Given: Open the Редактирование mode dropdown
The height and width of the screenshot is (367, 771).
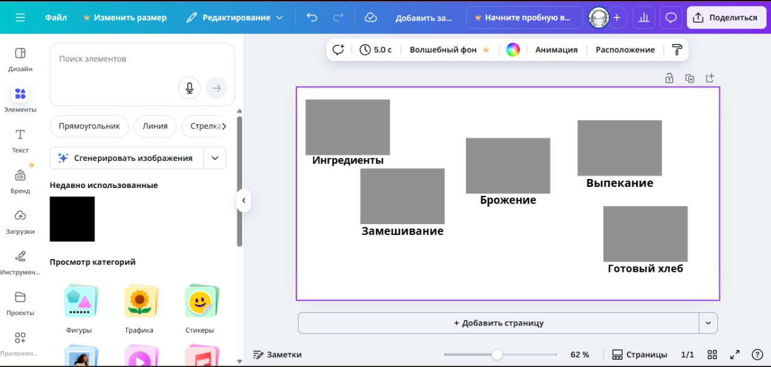Looking at the screenshot, I should (235, 17).
